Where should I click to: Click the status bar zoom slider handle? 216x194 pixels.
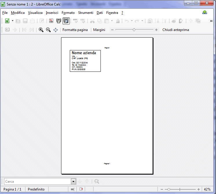(169, 189)
